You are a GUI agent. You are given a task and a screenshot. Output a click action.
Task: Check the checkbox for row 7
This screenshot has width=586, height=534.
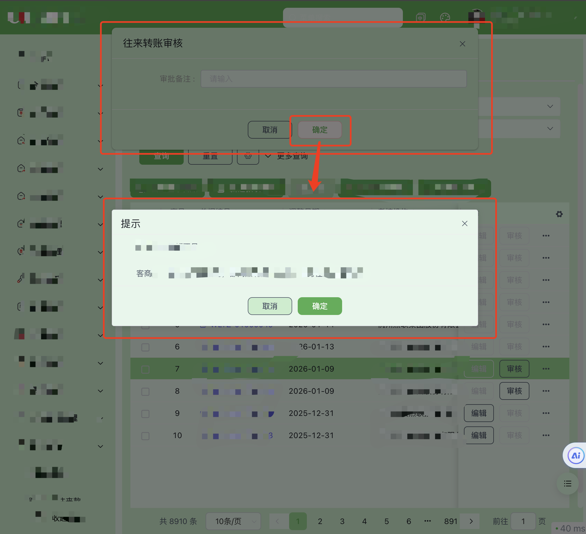click(x=145, y=369)
